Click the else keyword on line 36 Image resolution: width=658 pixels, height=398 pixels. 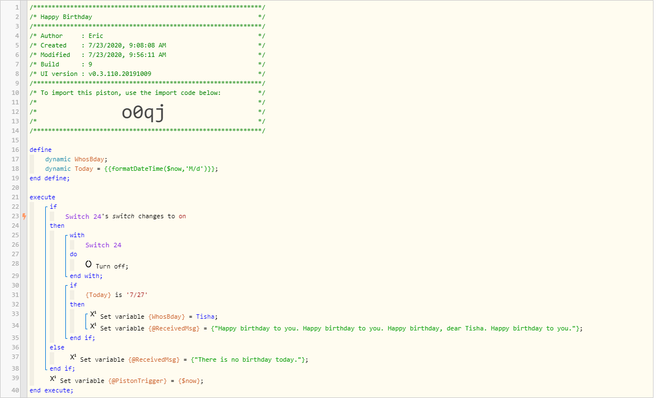click(57, 347)
